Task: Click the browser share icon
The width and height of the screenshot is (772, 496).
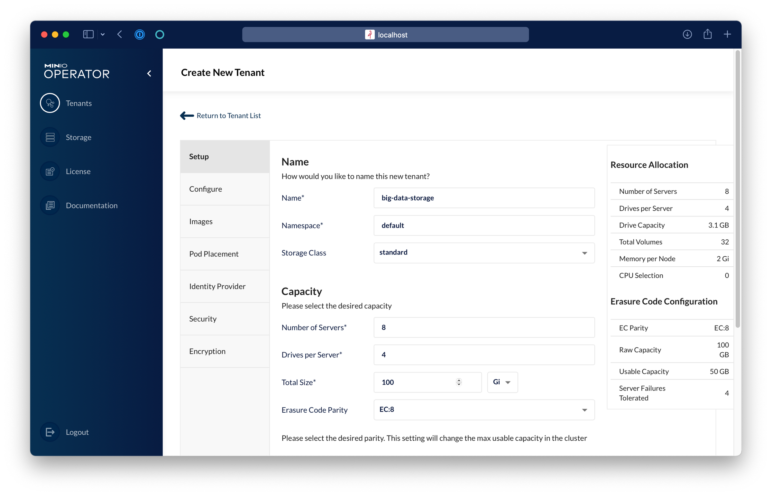Action: (x=708, y=34)
